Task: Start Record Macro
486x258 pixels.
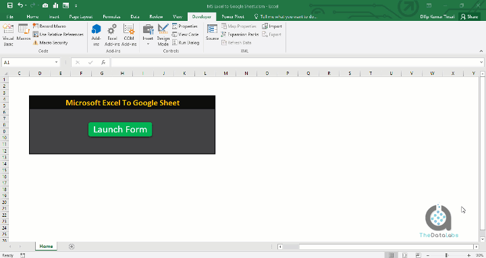Action: click(x=49, y=26)
